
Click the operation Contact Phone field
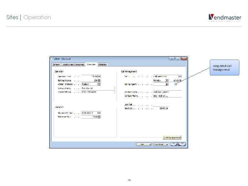tap(98, 92)
